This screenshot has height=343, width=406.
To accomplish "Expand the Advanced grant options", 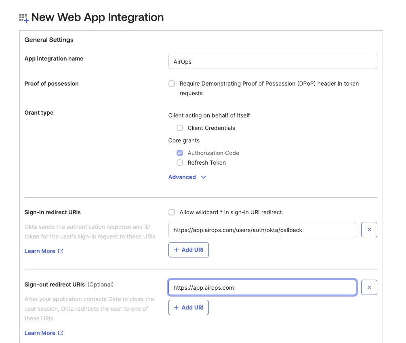I will tap(187, 177).
